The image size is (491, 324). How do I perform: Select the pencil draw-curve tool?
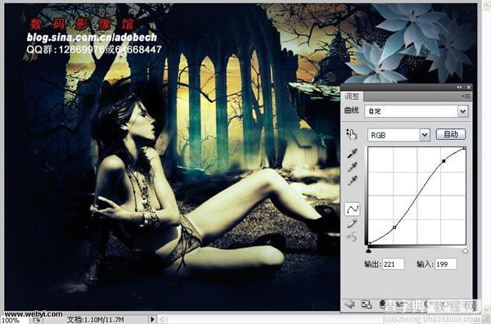point(352,223)
